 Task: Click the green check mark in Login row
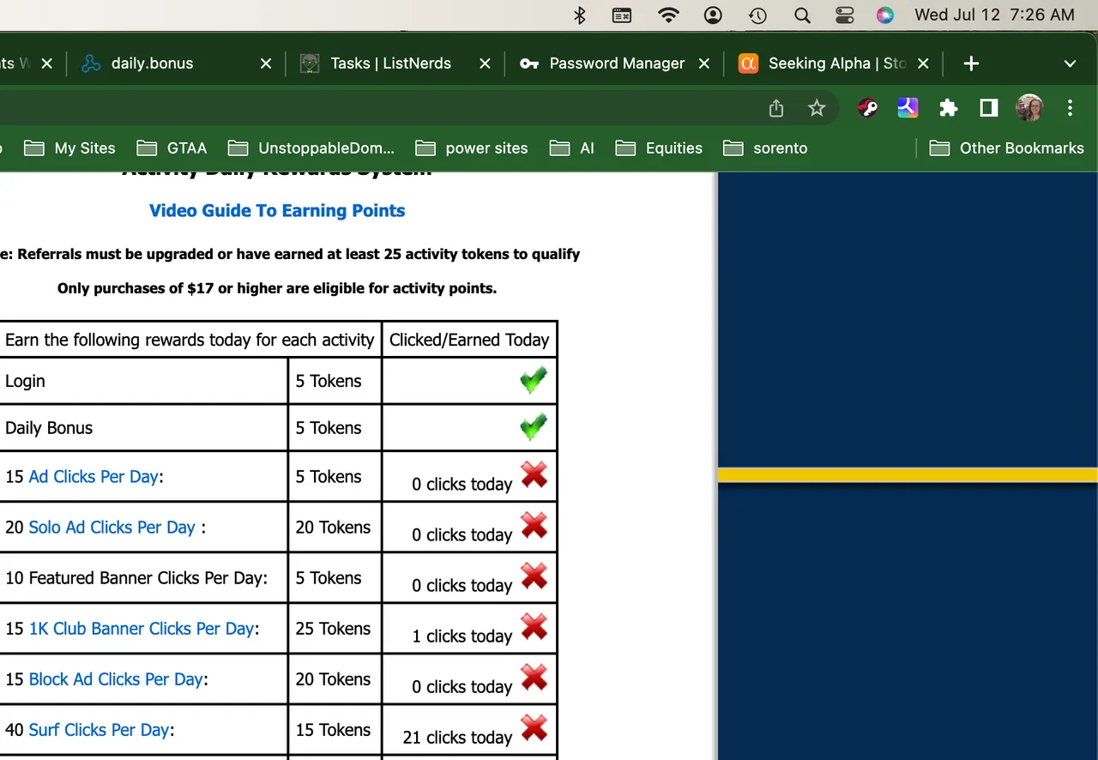pos(534,380)
